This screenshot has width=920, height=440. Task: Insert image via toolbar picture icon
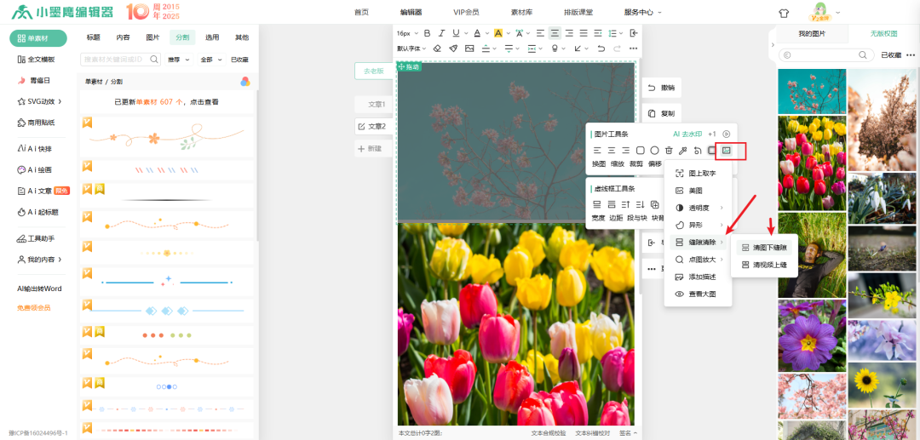(x=469, y=48)
